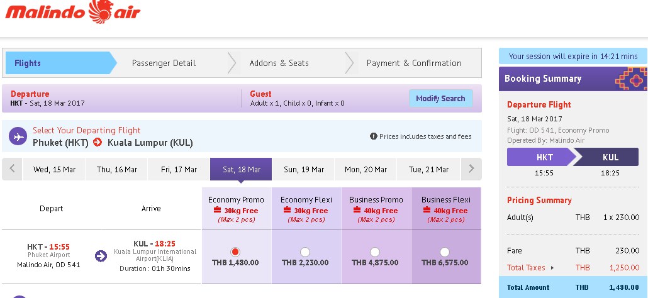Click the Modify Search button
This screenshot has width=648, height=298.
(x=440, y=98)
